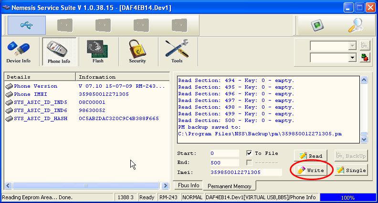Click the RM-243 status bar cell
Screen dimensions: 378x203
point(168,197)
